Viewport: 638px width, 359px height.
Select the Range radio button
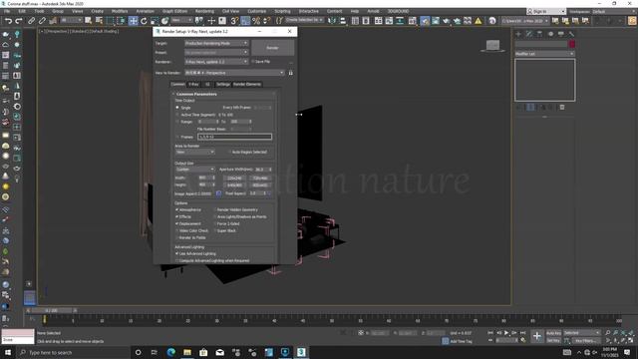[x=177, y=122]
